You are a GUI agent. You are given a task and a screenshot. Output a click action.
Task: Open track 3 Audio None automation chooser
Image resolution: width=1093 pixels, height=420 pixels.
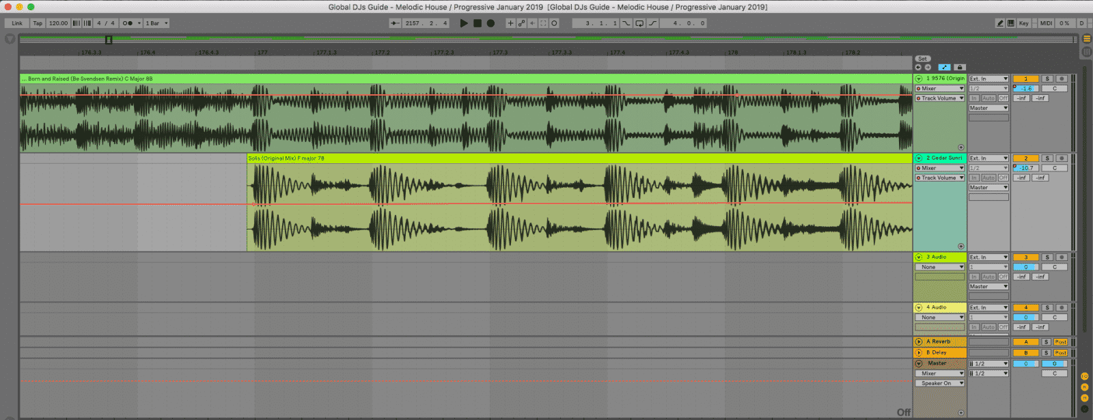(x=940, y=267)
